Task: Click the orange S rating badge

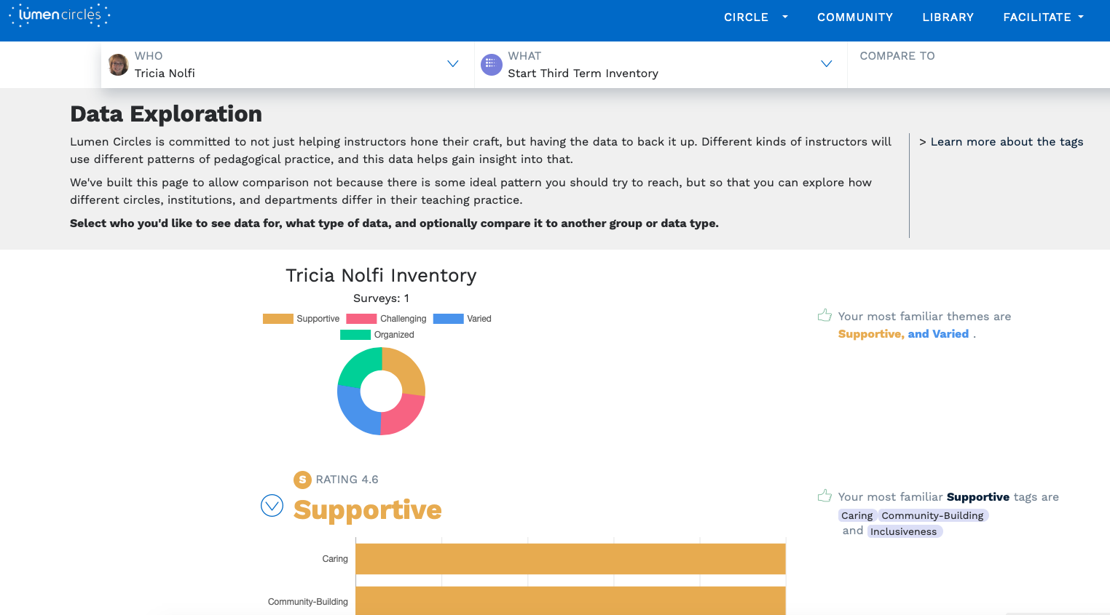Action: click(x=302, y=480)
